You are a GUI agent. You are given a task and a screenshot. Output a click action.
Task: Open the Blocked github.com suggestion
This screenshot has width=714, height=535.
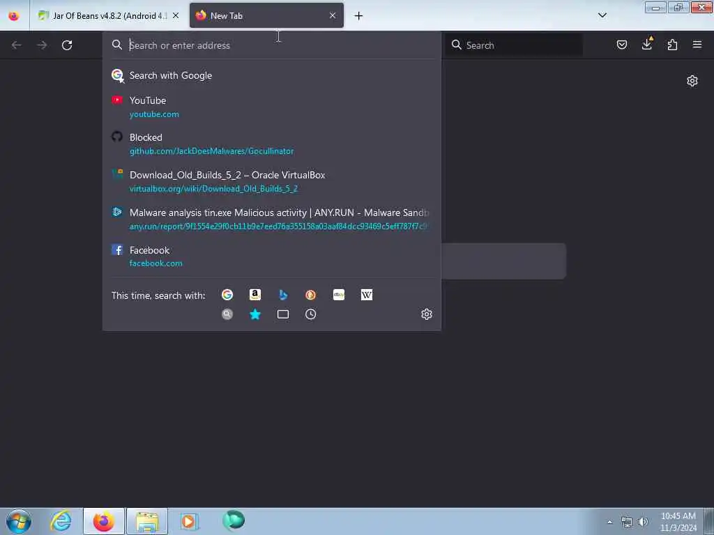[x=272, y=144]
